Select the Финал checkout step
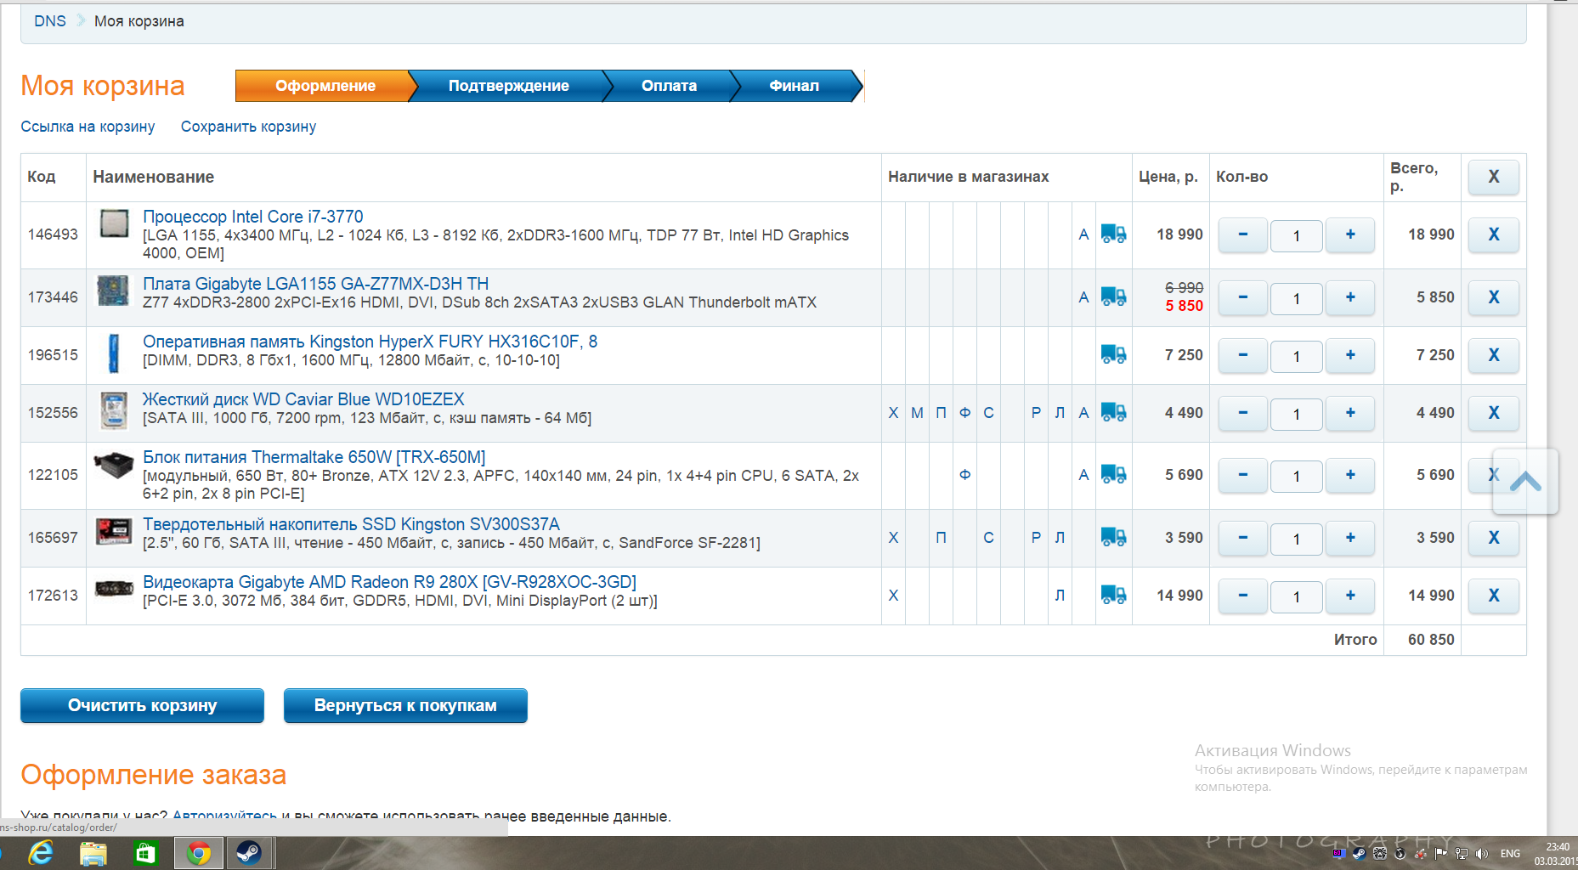 tap(794, 86)
